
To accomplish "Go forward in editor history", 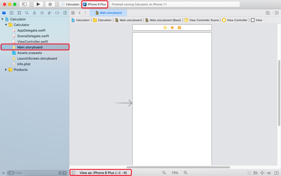I will tap(85, 13).
